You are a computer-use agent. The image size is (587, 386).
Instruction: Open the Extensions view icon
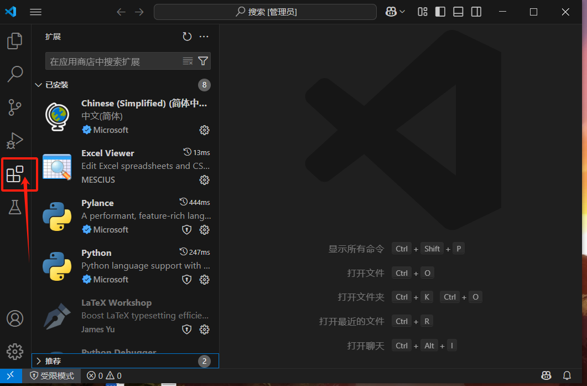(15, 174)
